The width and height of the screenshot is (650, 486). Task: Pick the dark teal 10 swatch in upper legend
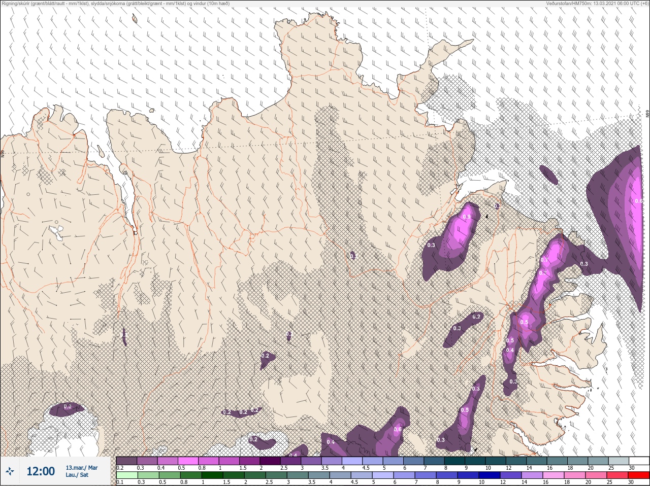point(496,461)
